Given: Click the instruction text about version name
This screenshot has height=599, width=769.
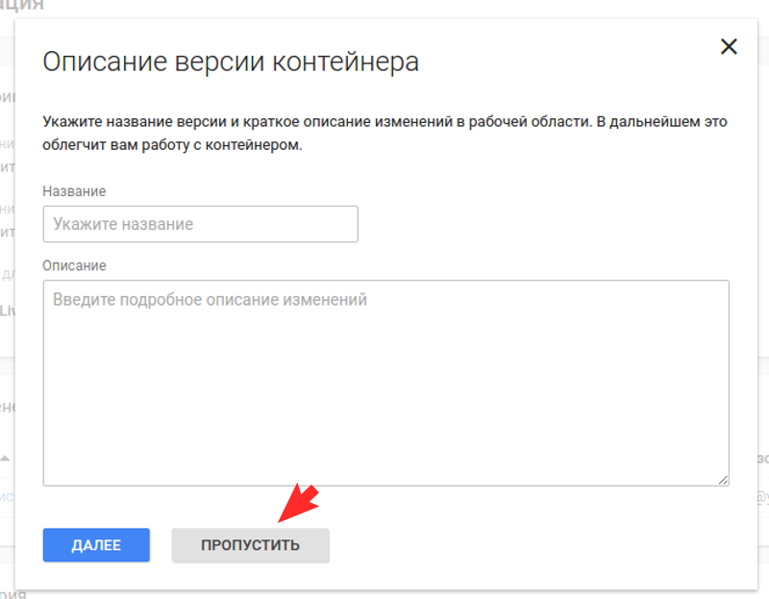Looking at the screenshot, I should click(384, 133).
